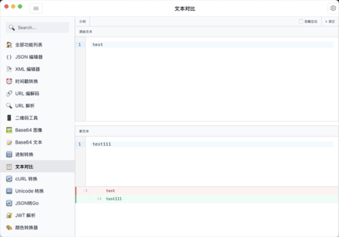The width and height of the screenshot is (339, 237).
Task: Toggle the sidebar hamburger menu button
Action: point(36,8)
